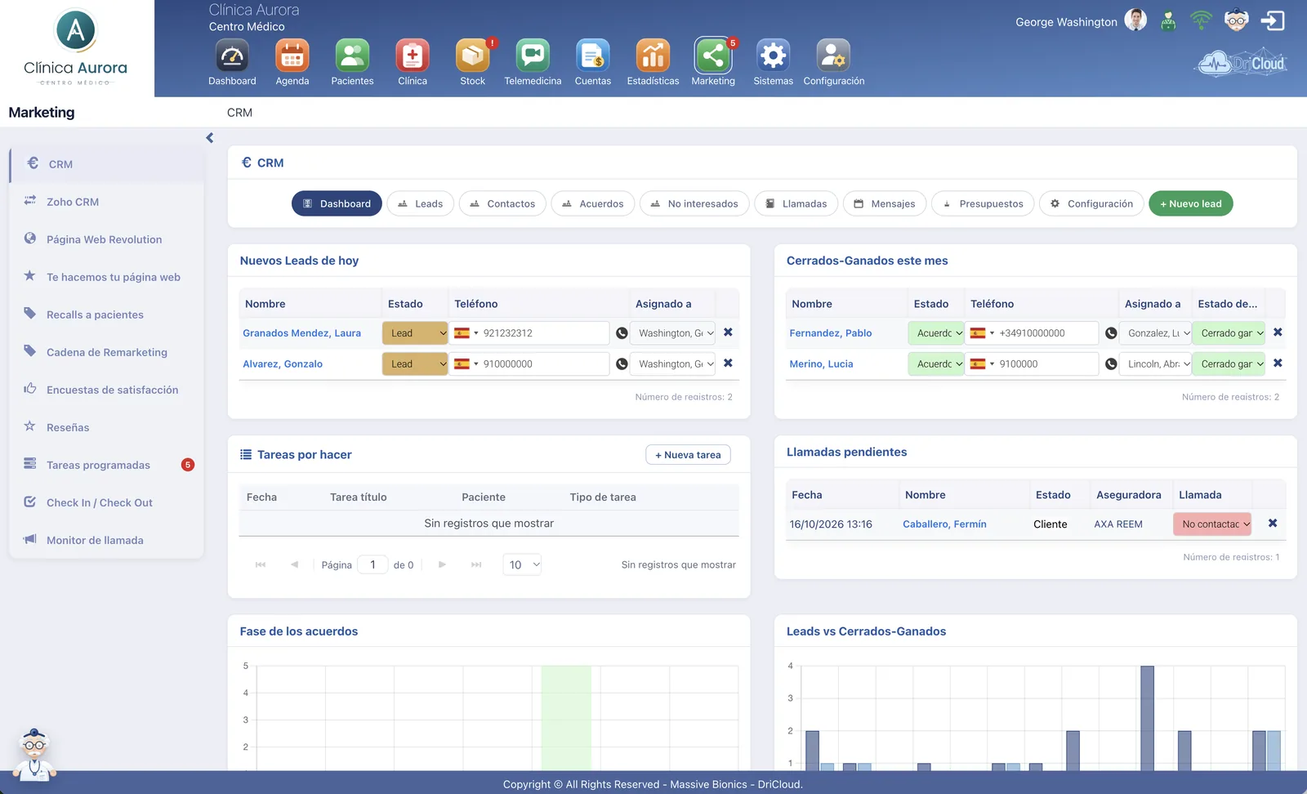Image resolution: width=1307 pixels, height=794 pixels.
Task: Click the + Nueva tarea button
Action: pos(688,455)
